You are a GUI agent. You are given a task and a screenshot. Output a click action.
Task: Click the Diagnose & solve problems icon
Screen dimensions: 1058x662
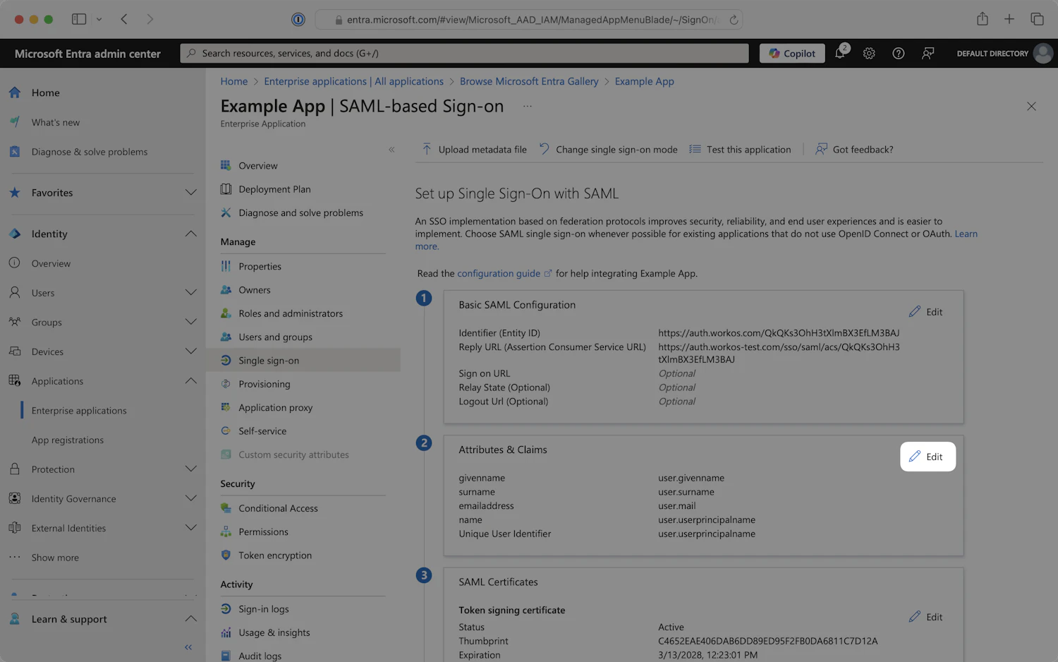pos(15,152)
